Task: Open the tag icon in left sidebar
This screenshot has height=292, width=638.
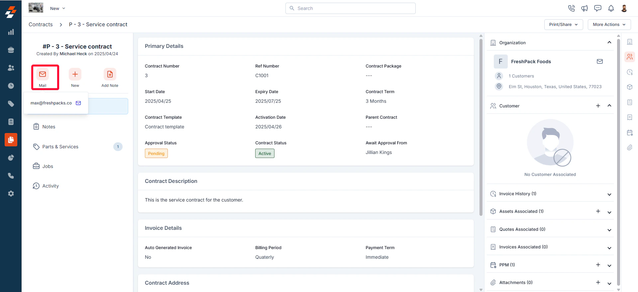Action: pos(11,104)
